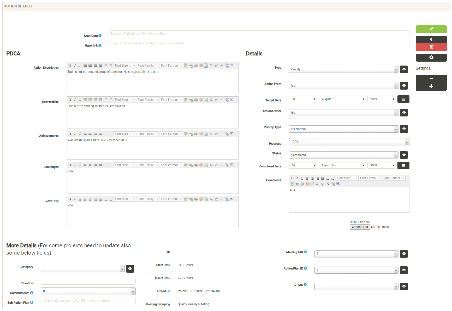Open the Target Date day dropdown showing 30
The image size is (452, 311).
(303, 99)
